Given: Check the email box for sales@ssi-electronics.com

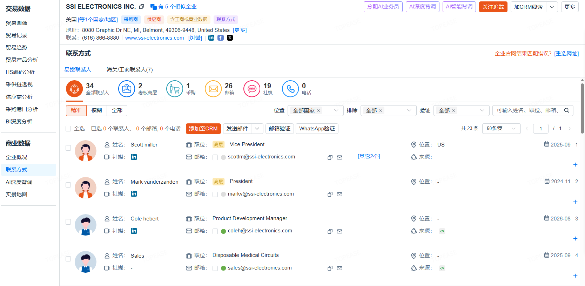Looking at the screenshot, I should click(215, 268).
